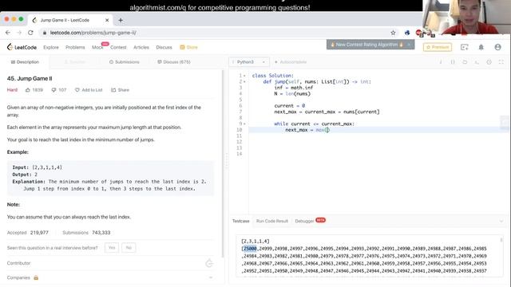Close the Jump Game II tab
Viewport: 511px width, 287px height.
(x=107, y=20)
